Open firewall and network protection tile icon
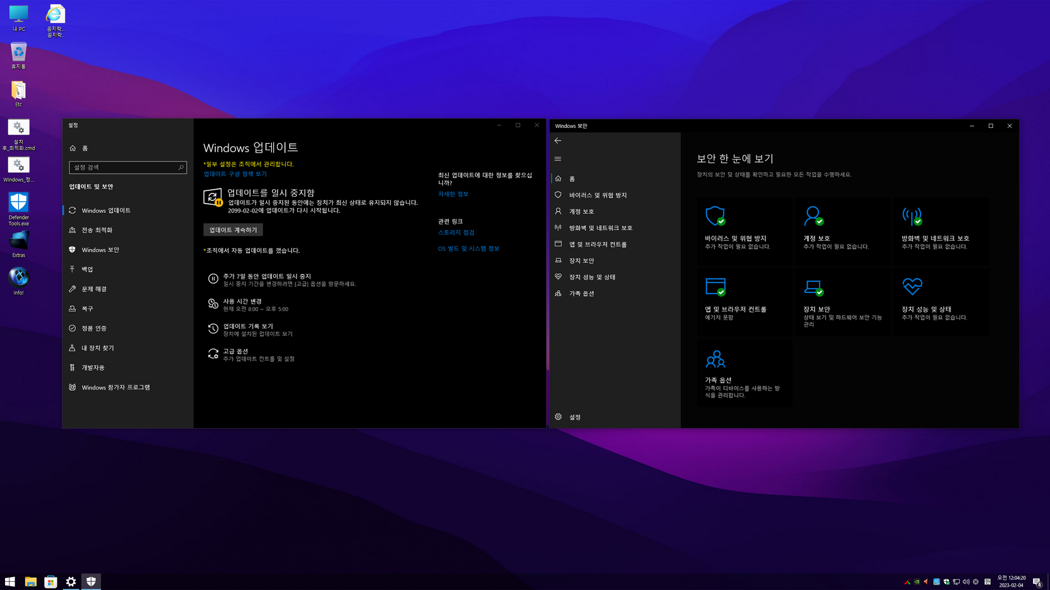Screen dimensions: 1050x590 click(x=912, y=216)
